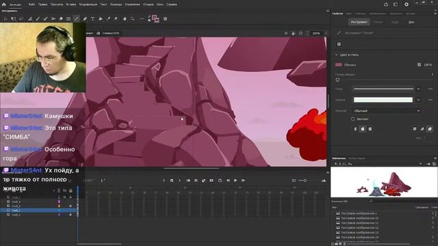Select Растровое изображение 1 in Library
Viewport: 438px width, 246px height.
[x=359, y=213]
